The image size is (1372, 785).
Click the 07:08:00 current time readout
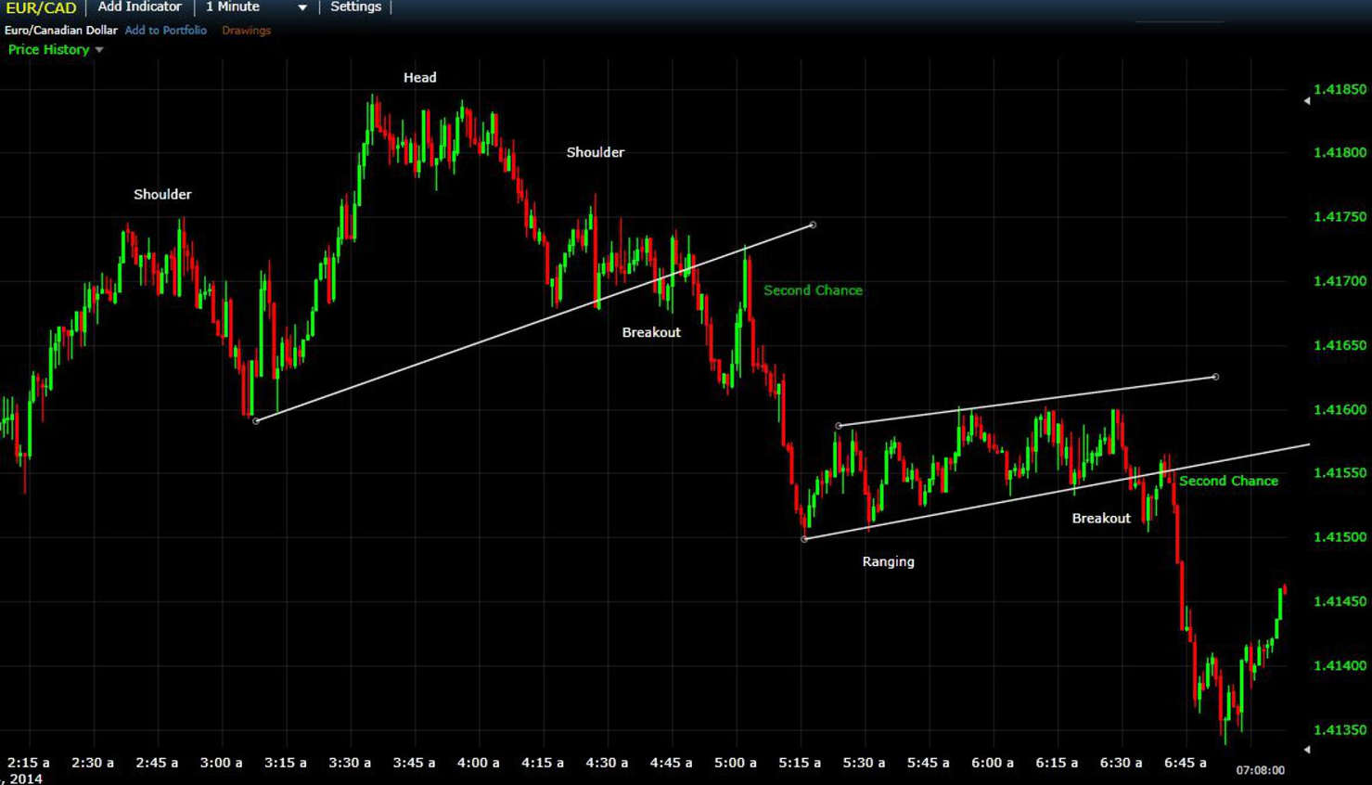(1260, 770)
